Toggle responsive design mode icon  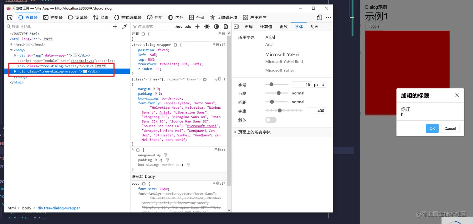point(319,17)
